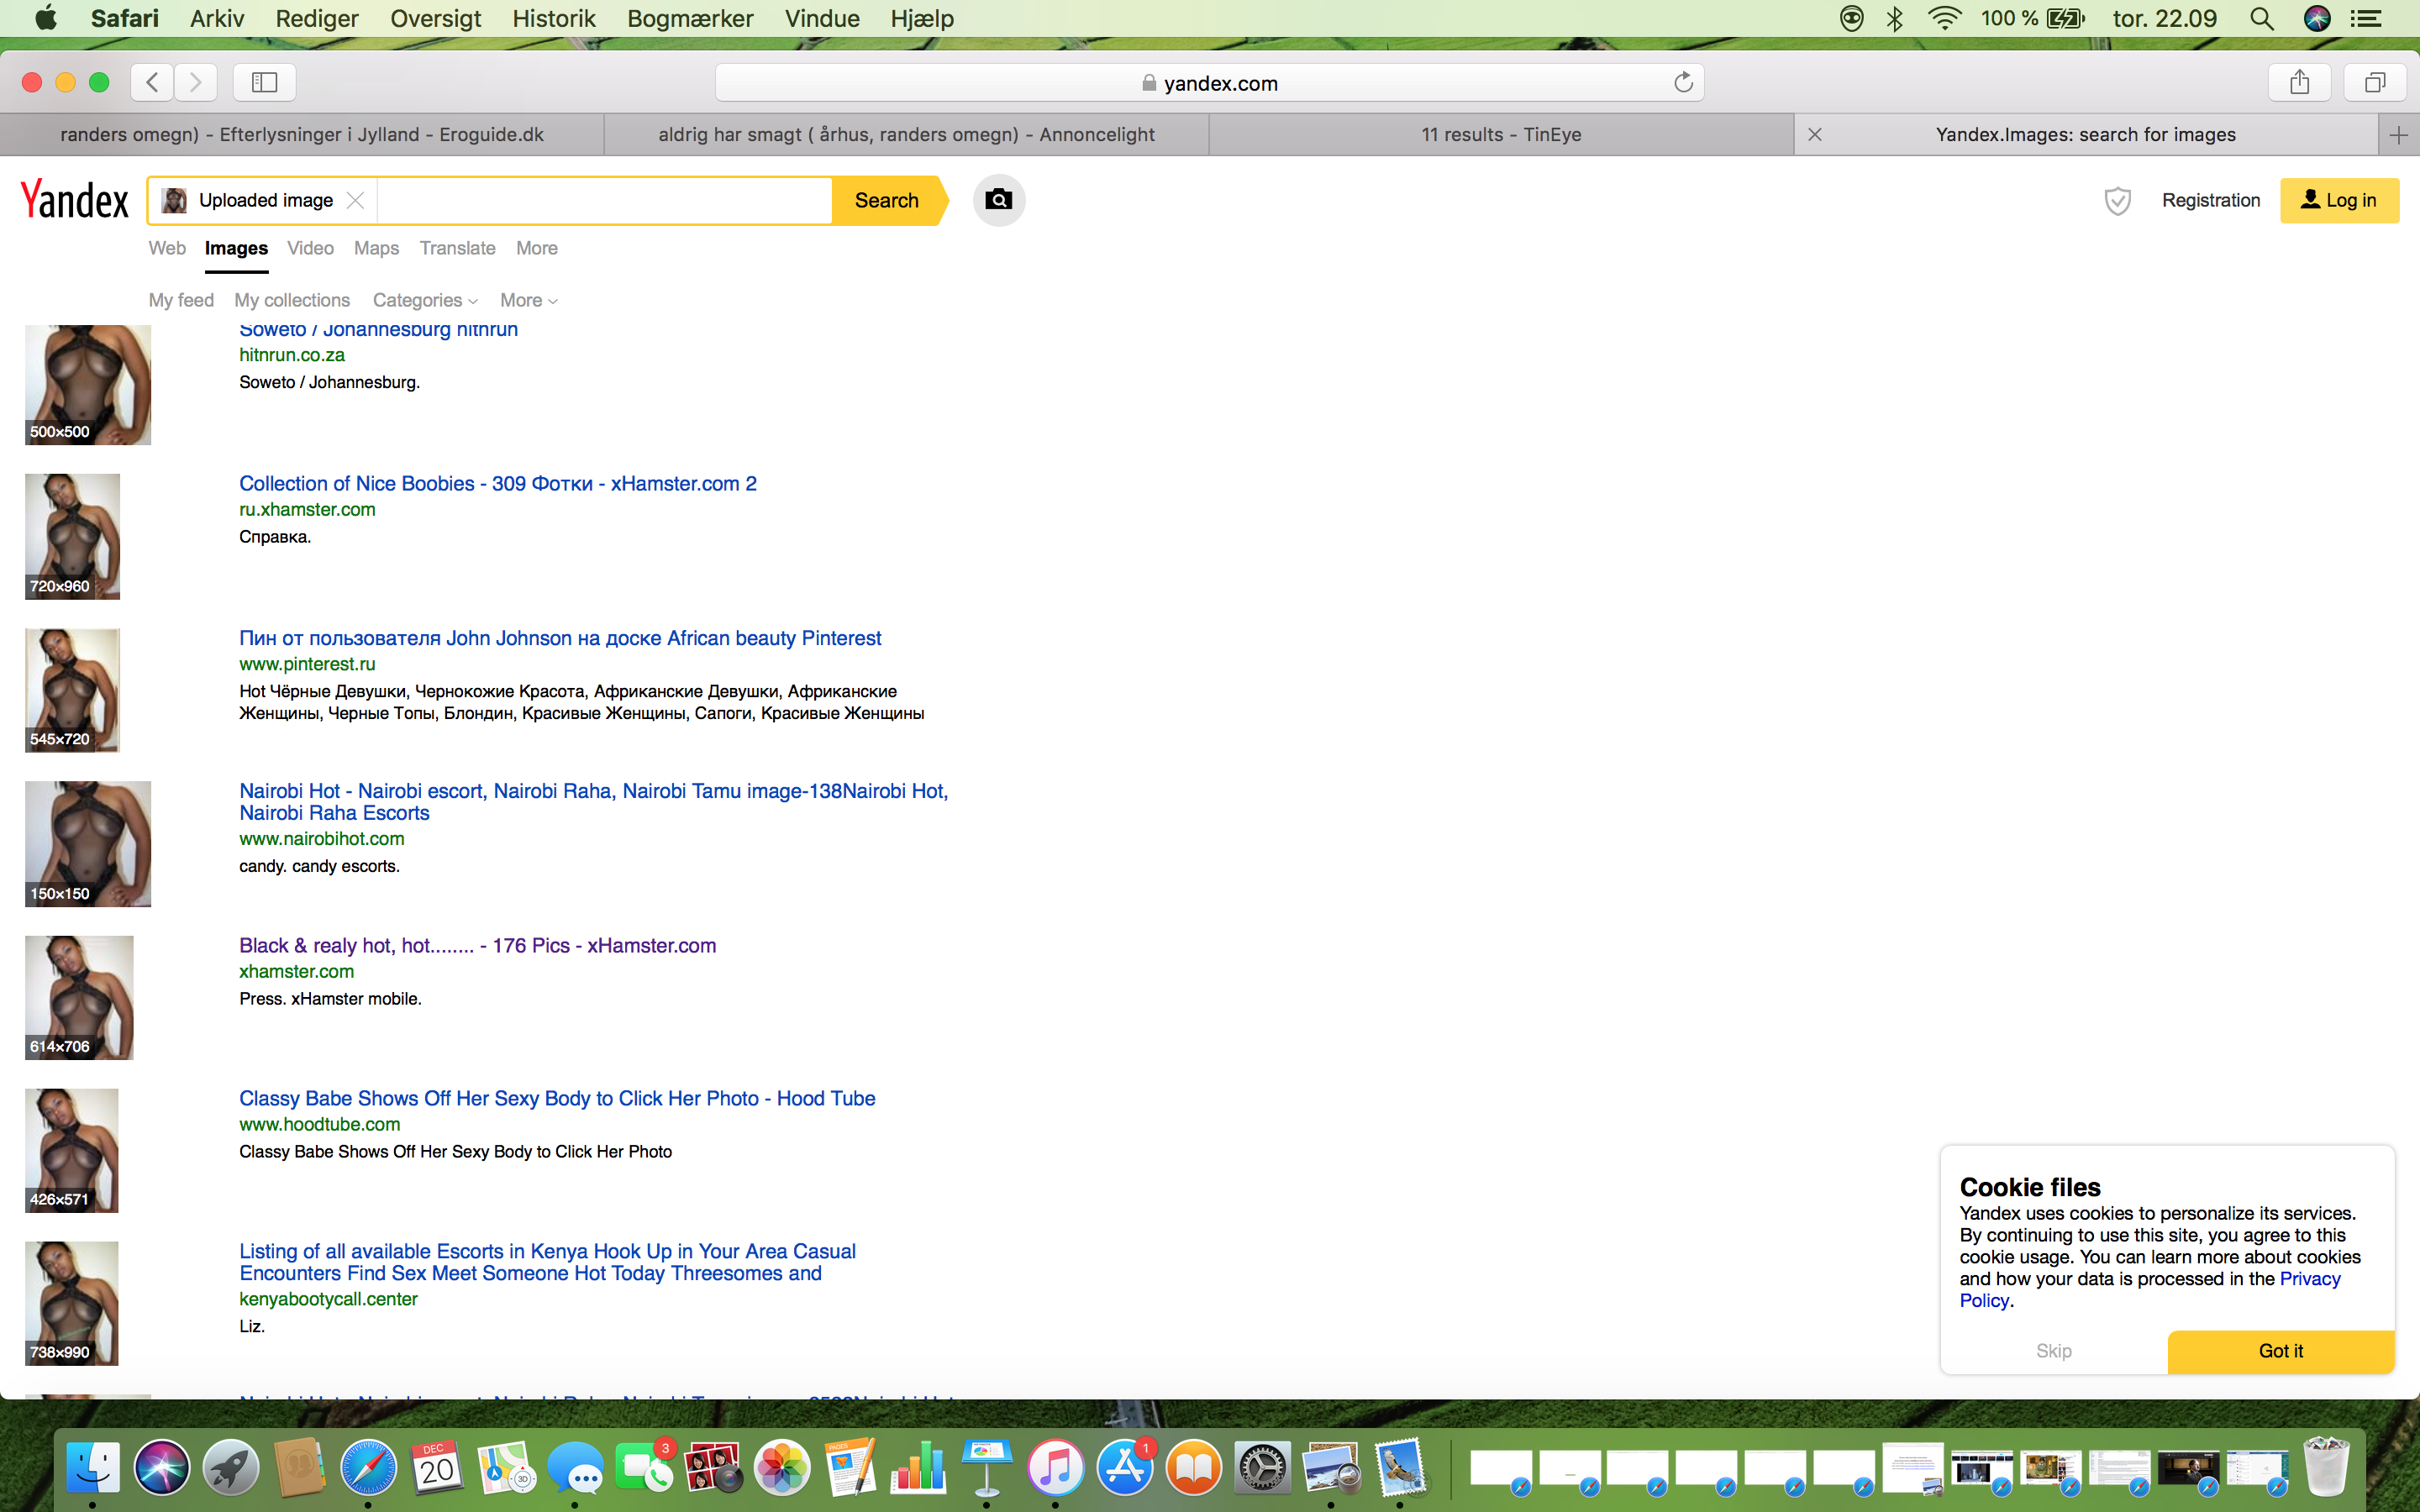The width and height of the screenshot is (2420, 1512).
Task: Open the App Store in the Dock
Action: [1125, 1468]
